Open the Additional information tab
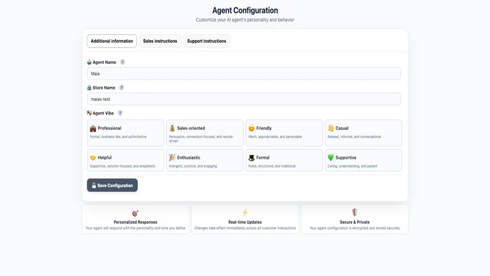This screenshot has height=276, width=490. [x=111, y=41]
